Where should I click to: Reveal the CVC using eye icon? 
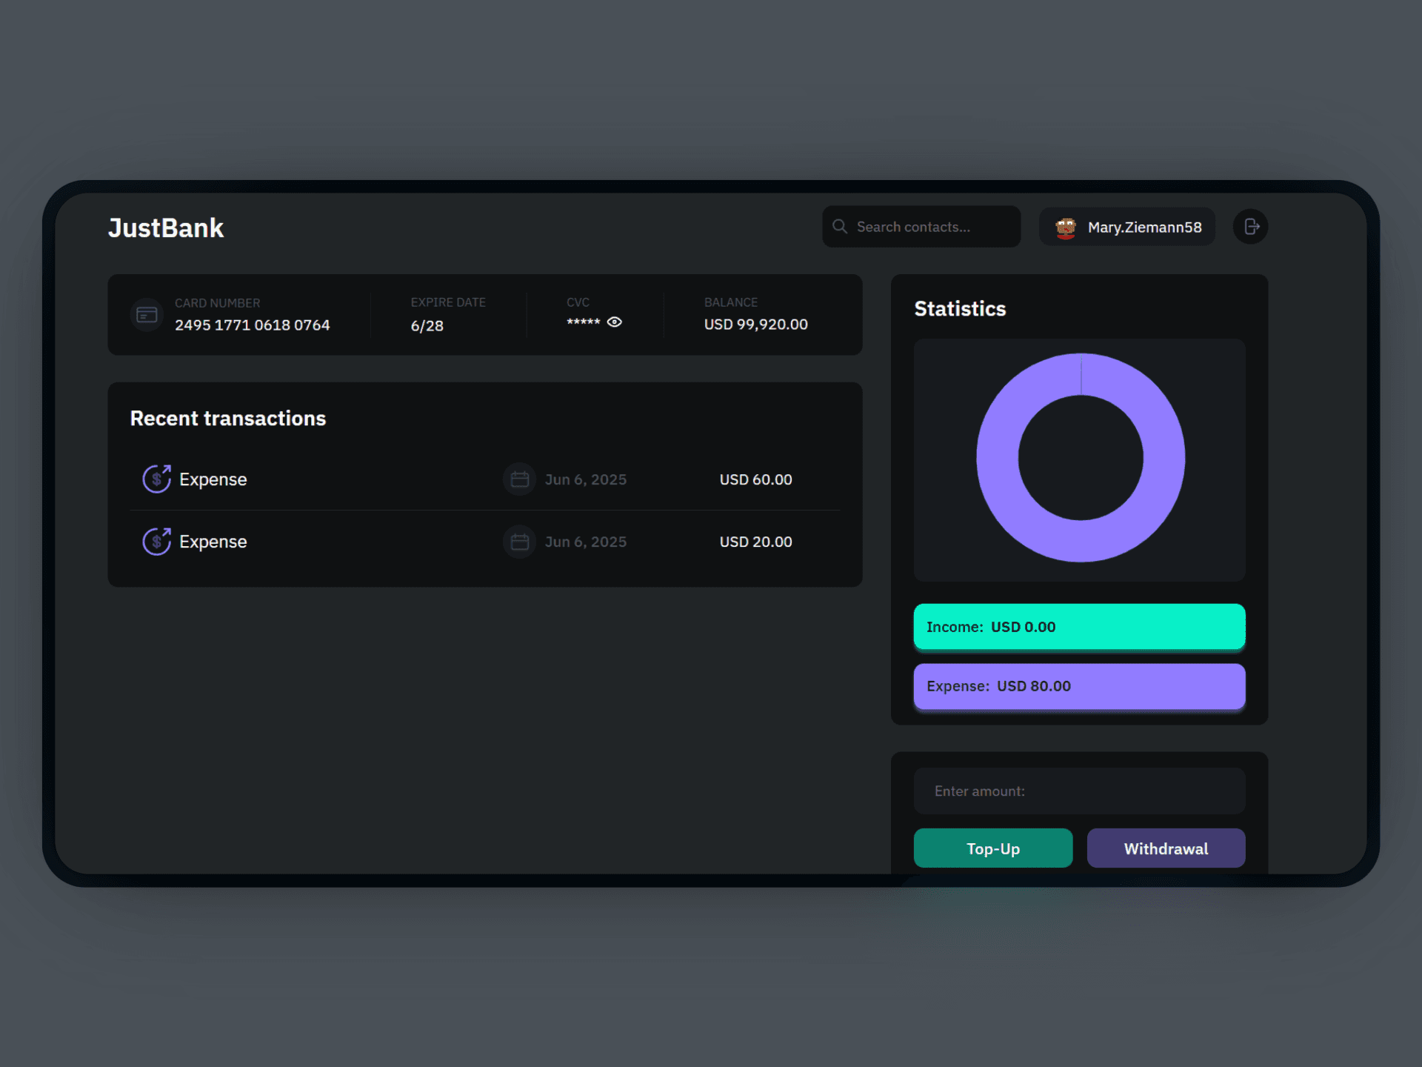tap(615, 322)
